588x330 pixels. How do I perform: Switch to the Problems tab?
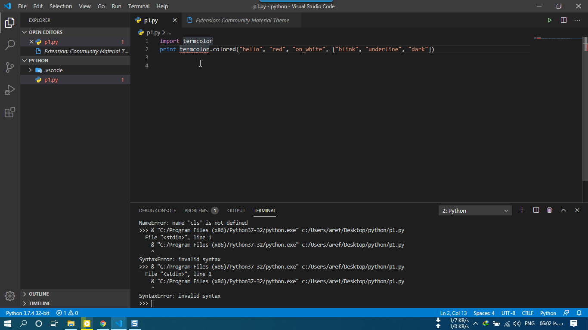[201, 211]
